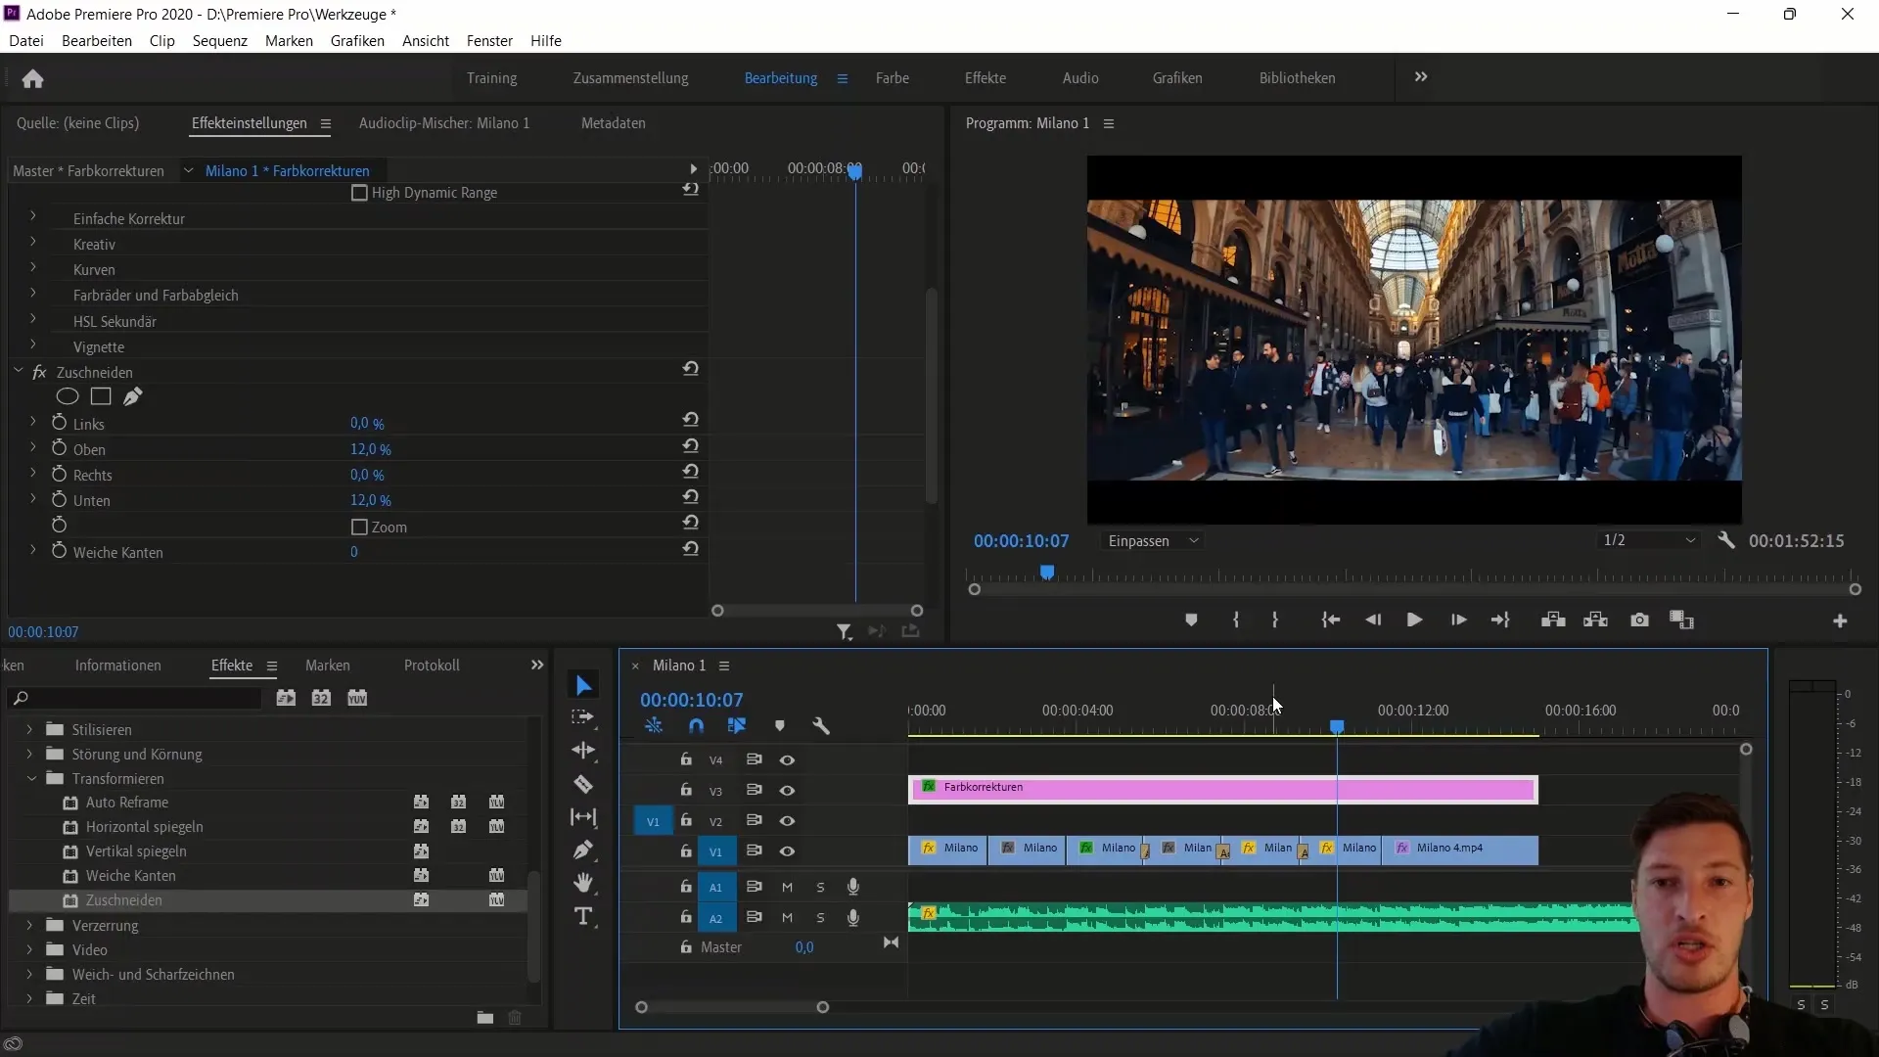The height and width of the screenshot is (1057, 1879).
Task: Open the Grafiken menu
Action: [x=357, y=41]
